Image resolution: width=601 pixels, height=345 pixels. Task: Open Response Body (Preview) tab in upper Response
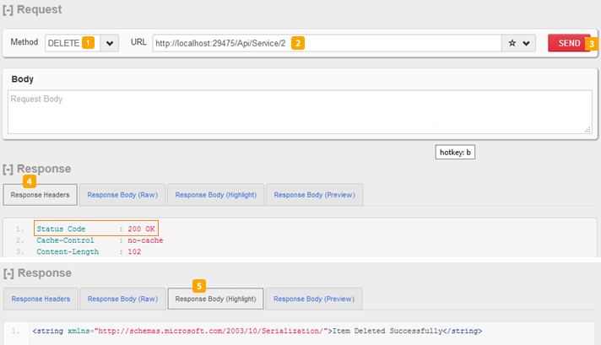pyautogui.click(x=314, y=195)
